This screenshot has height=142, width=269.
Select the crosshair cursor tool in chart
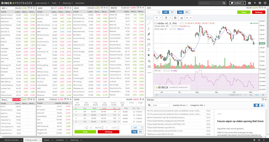coord(149,18)
